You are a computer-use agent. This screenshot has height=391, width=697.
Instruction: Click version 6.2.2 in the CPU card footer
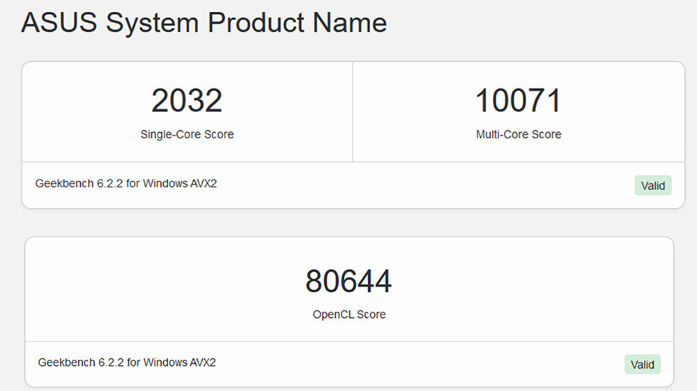pos(109,183)
